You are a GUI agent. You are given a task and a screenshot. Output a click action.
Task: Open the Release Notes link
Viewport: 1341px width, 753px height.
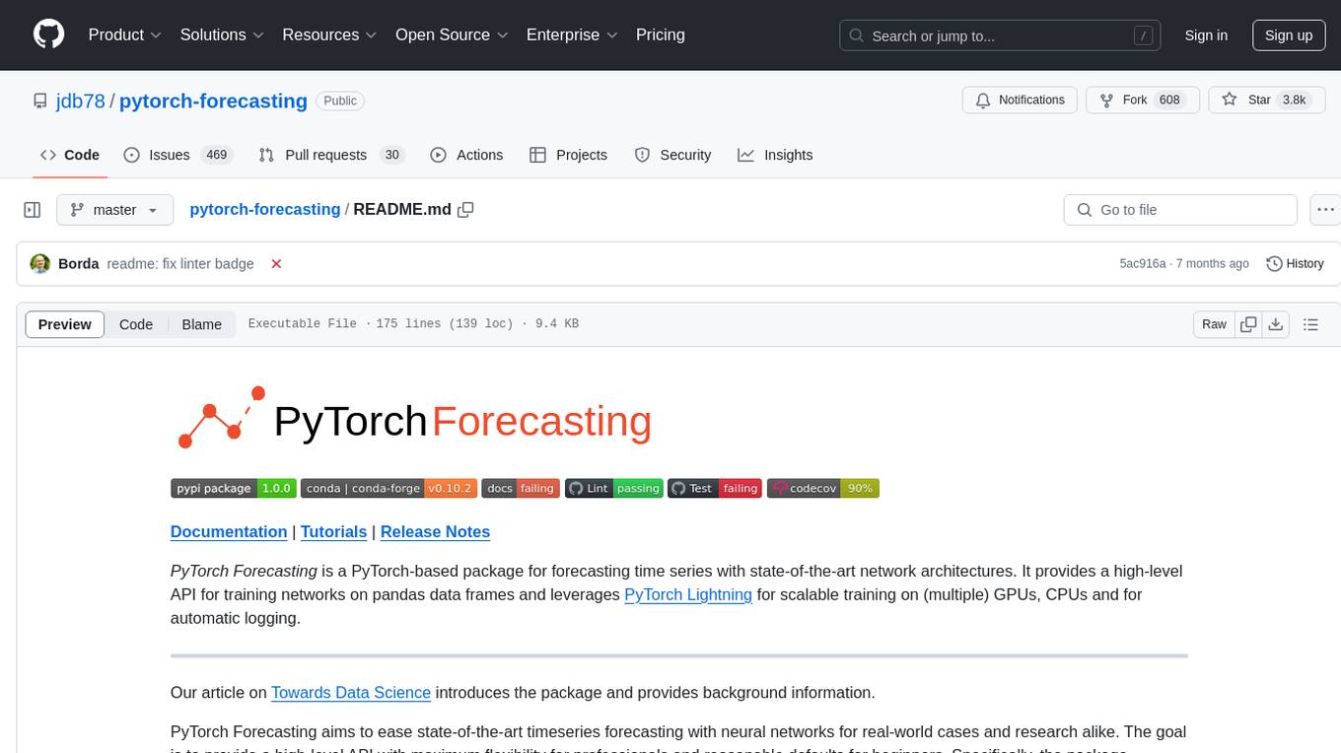pyautogui.click(x=435, y=531)
